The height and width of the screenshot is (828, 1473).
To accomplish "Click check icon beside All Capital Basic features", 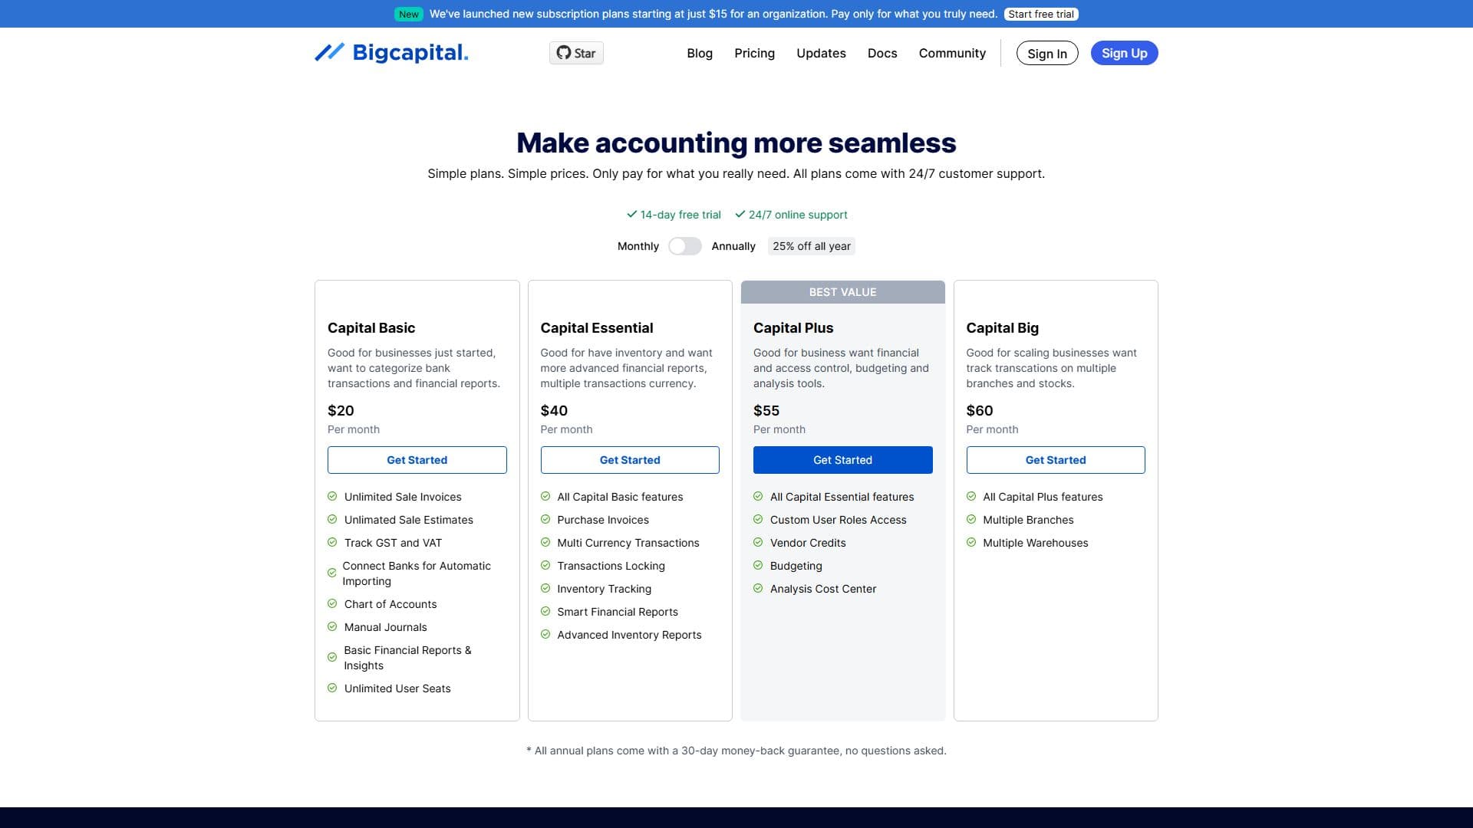I will point(545,496).
